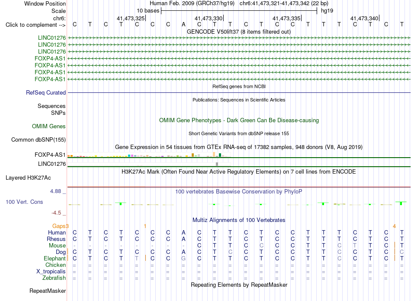
Task: Click the 'Window Position' label
Action: pyautogui.click(x=45, y=3)
